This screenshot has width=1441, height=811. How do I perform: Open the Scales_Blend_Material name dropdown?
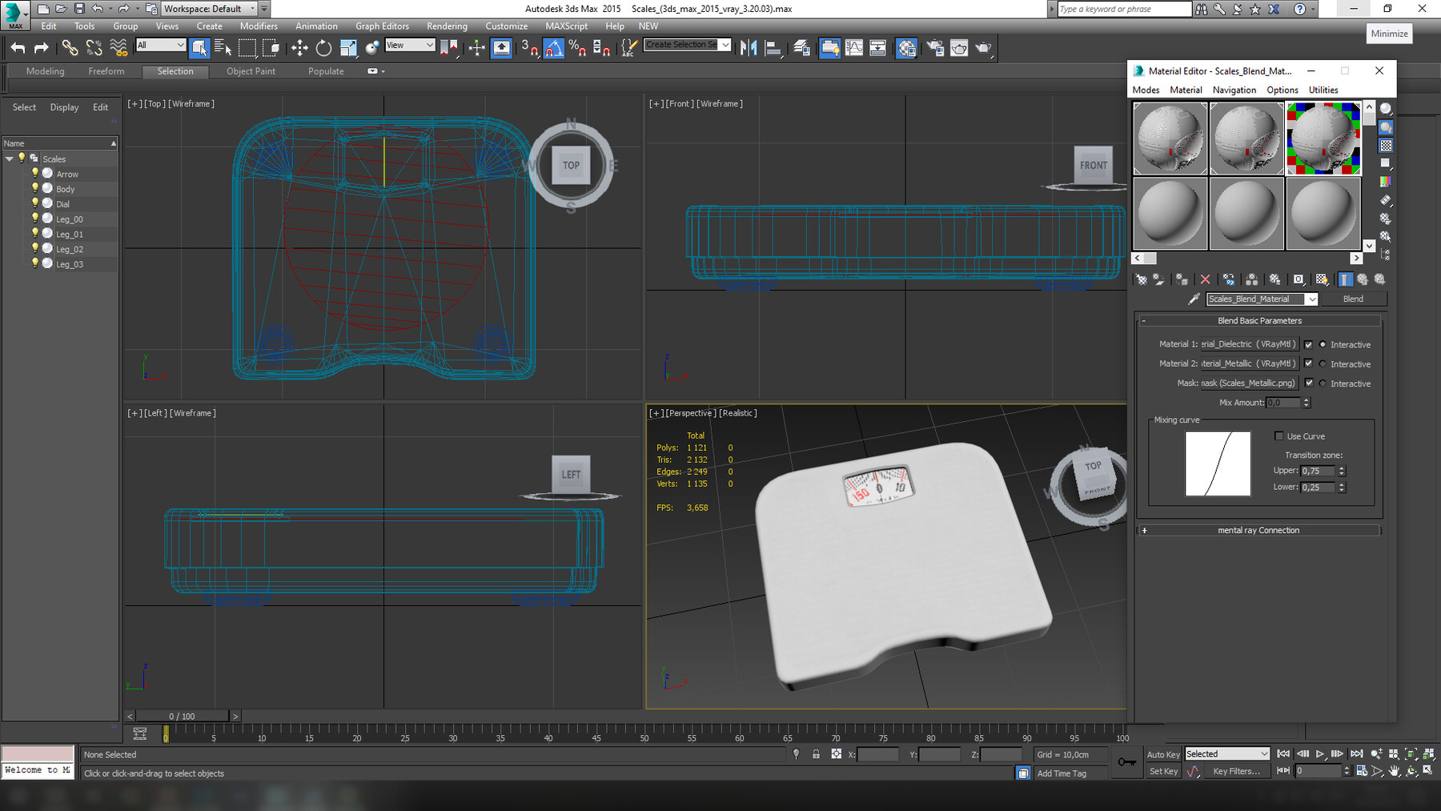(1311, 299)
